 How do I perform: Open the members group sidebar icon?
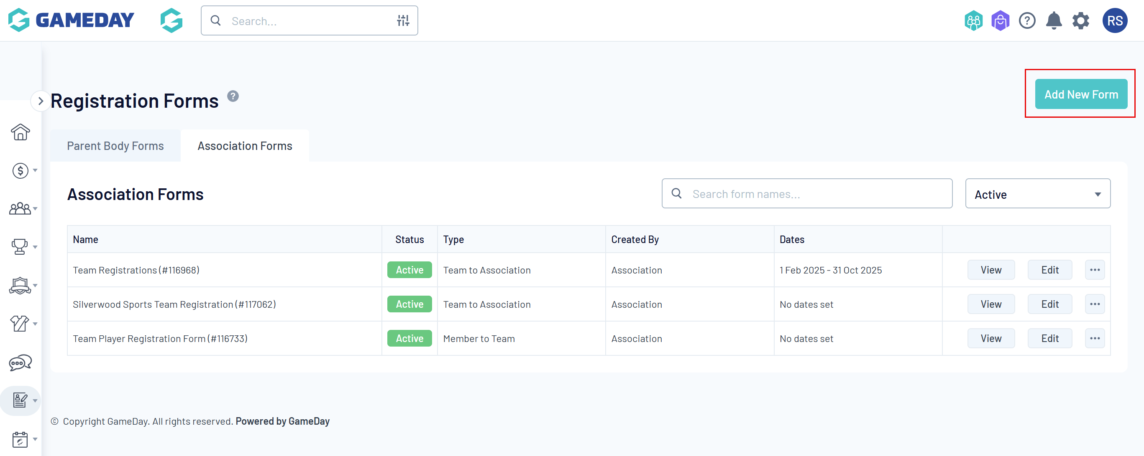click(20, 209)
